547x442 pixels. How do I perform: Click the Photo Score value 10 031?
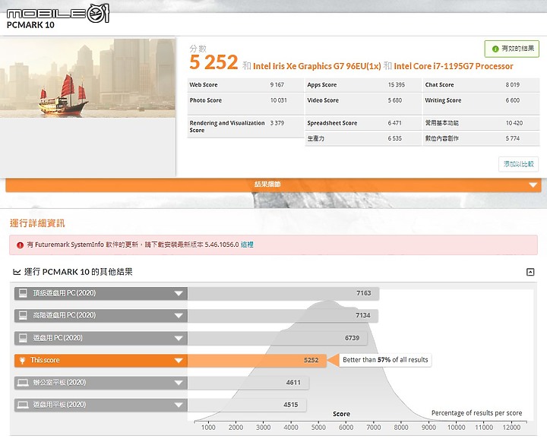(x=278, y=100)
